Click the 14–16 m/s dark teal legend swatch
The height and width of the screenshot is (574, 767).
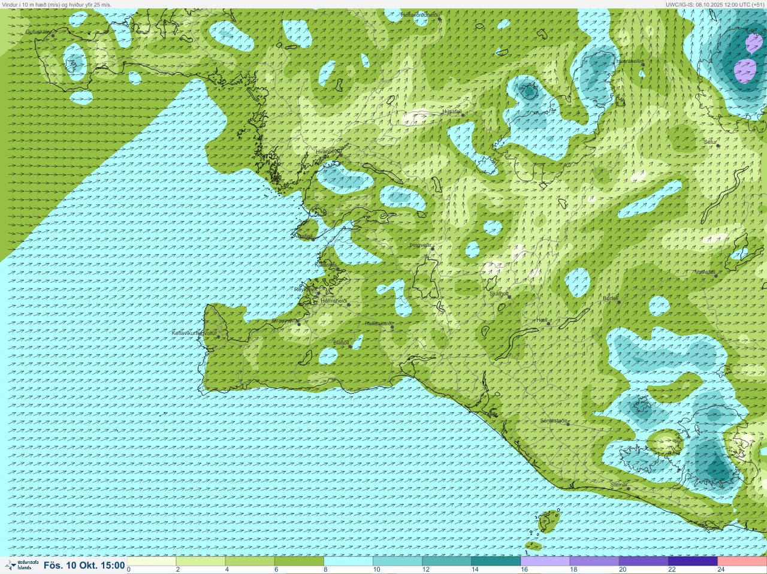496,561
